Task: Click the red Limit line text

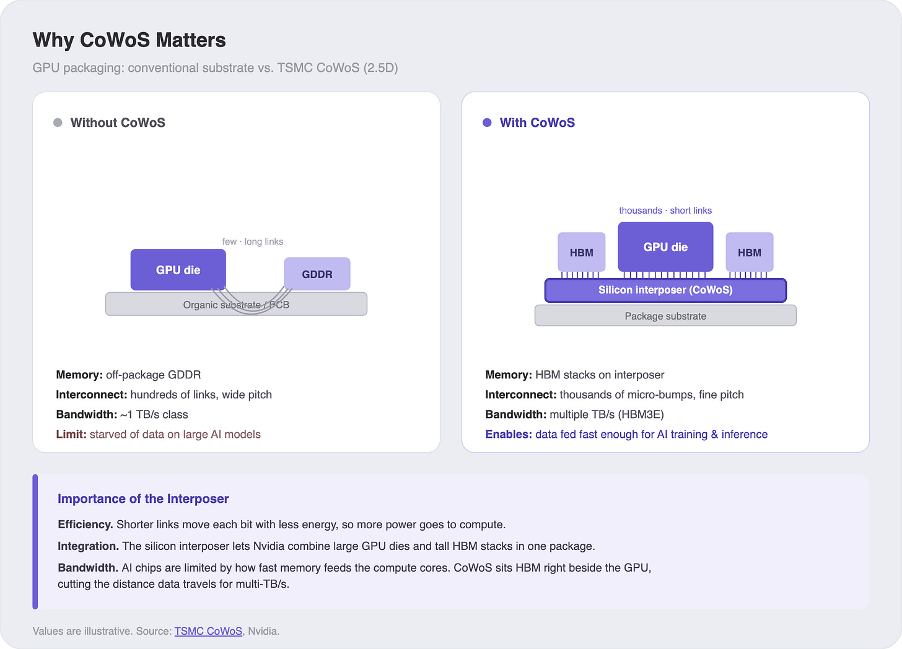Action: tap(159, 434)
